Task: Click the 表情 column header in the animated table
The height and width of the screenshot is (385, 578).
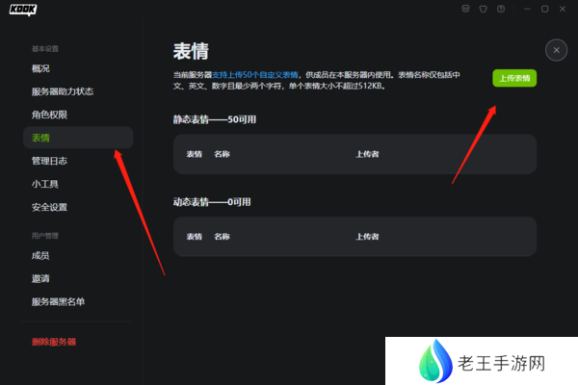Action: [195, 237]
